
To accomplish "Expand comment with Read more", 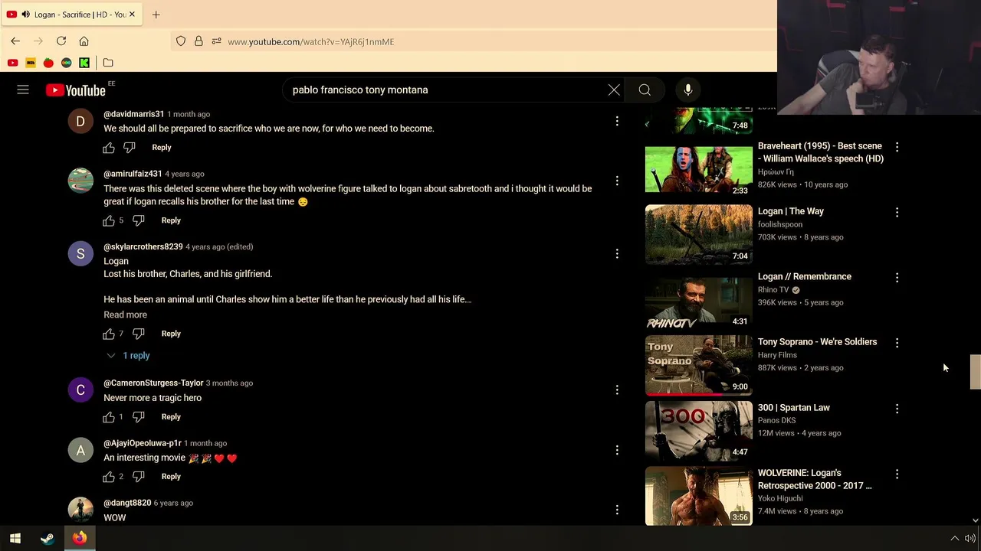I will (x=125, y=315).
